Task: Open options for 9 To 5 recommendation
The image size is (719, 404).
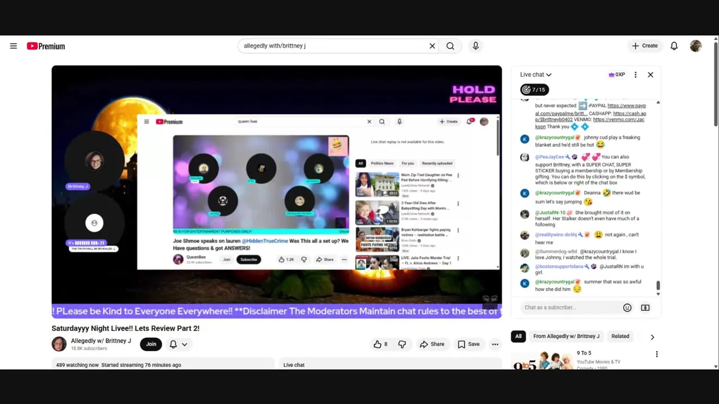Action: coord(657,354)
